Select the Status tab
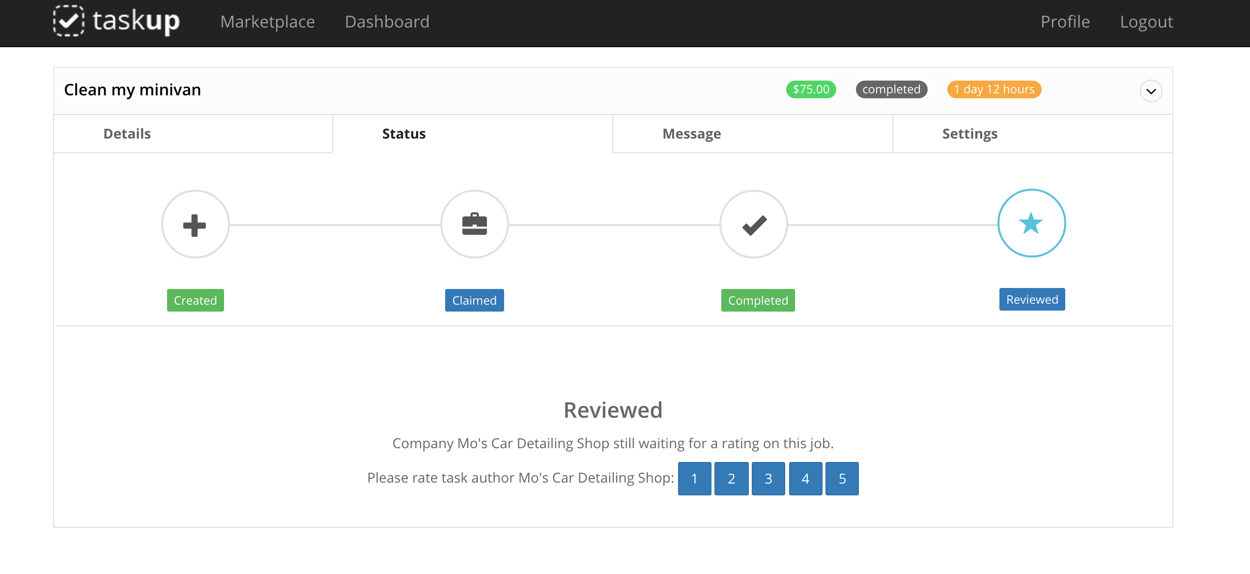Viewport: 1250px width, 574px height. click(x=404, y=134)
